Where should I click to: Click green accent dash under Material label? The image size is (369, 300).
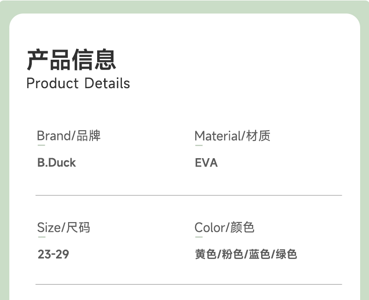(199, 146)
